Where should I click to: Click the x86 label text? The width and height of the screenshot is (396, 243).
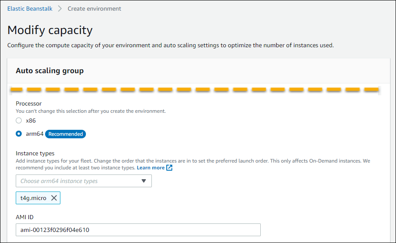click(x=31, y=120)
